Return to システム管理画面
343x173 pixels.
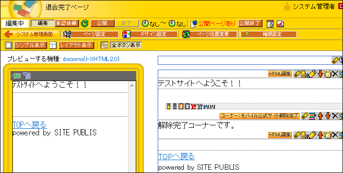(x=34, y=34)
